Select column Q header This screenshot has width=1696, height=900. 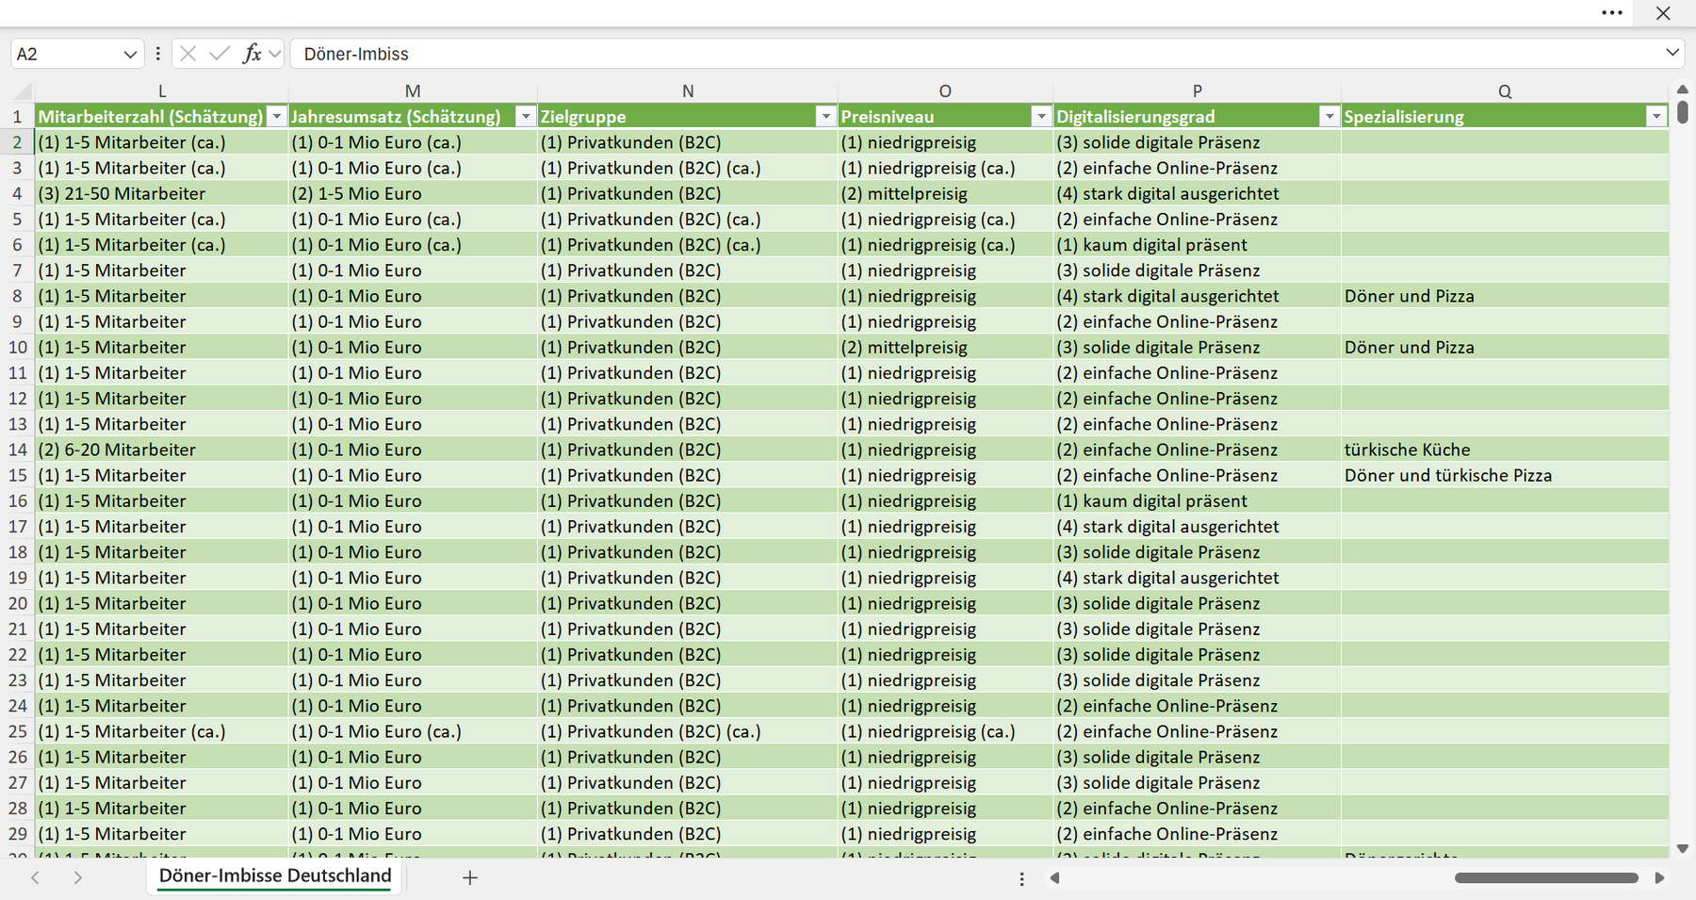pos(1505,91)
